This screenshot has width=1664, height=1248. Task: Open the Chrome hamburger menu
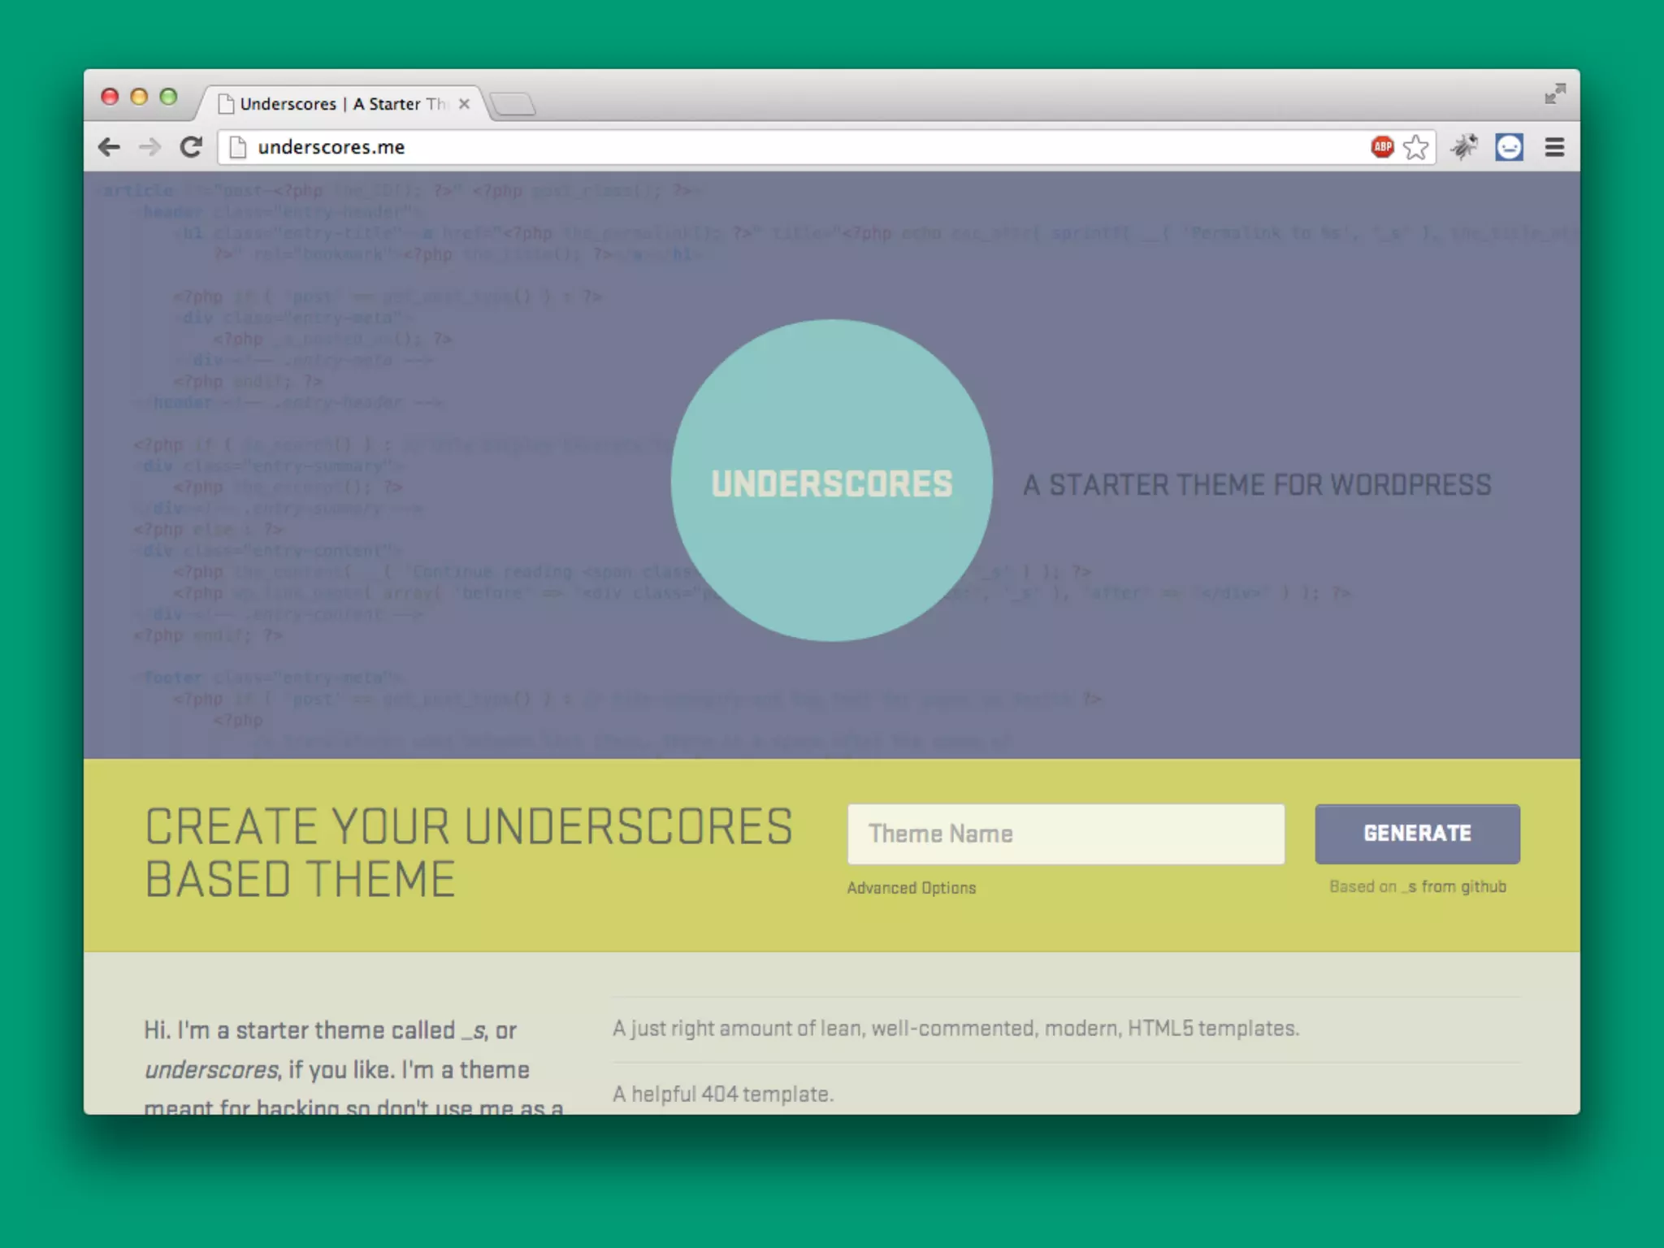point(1554,147)
